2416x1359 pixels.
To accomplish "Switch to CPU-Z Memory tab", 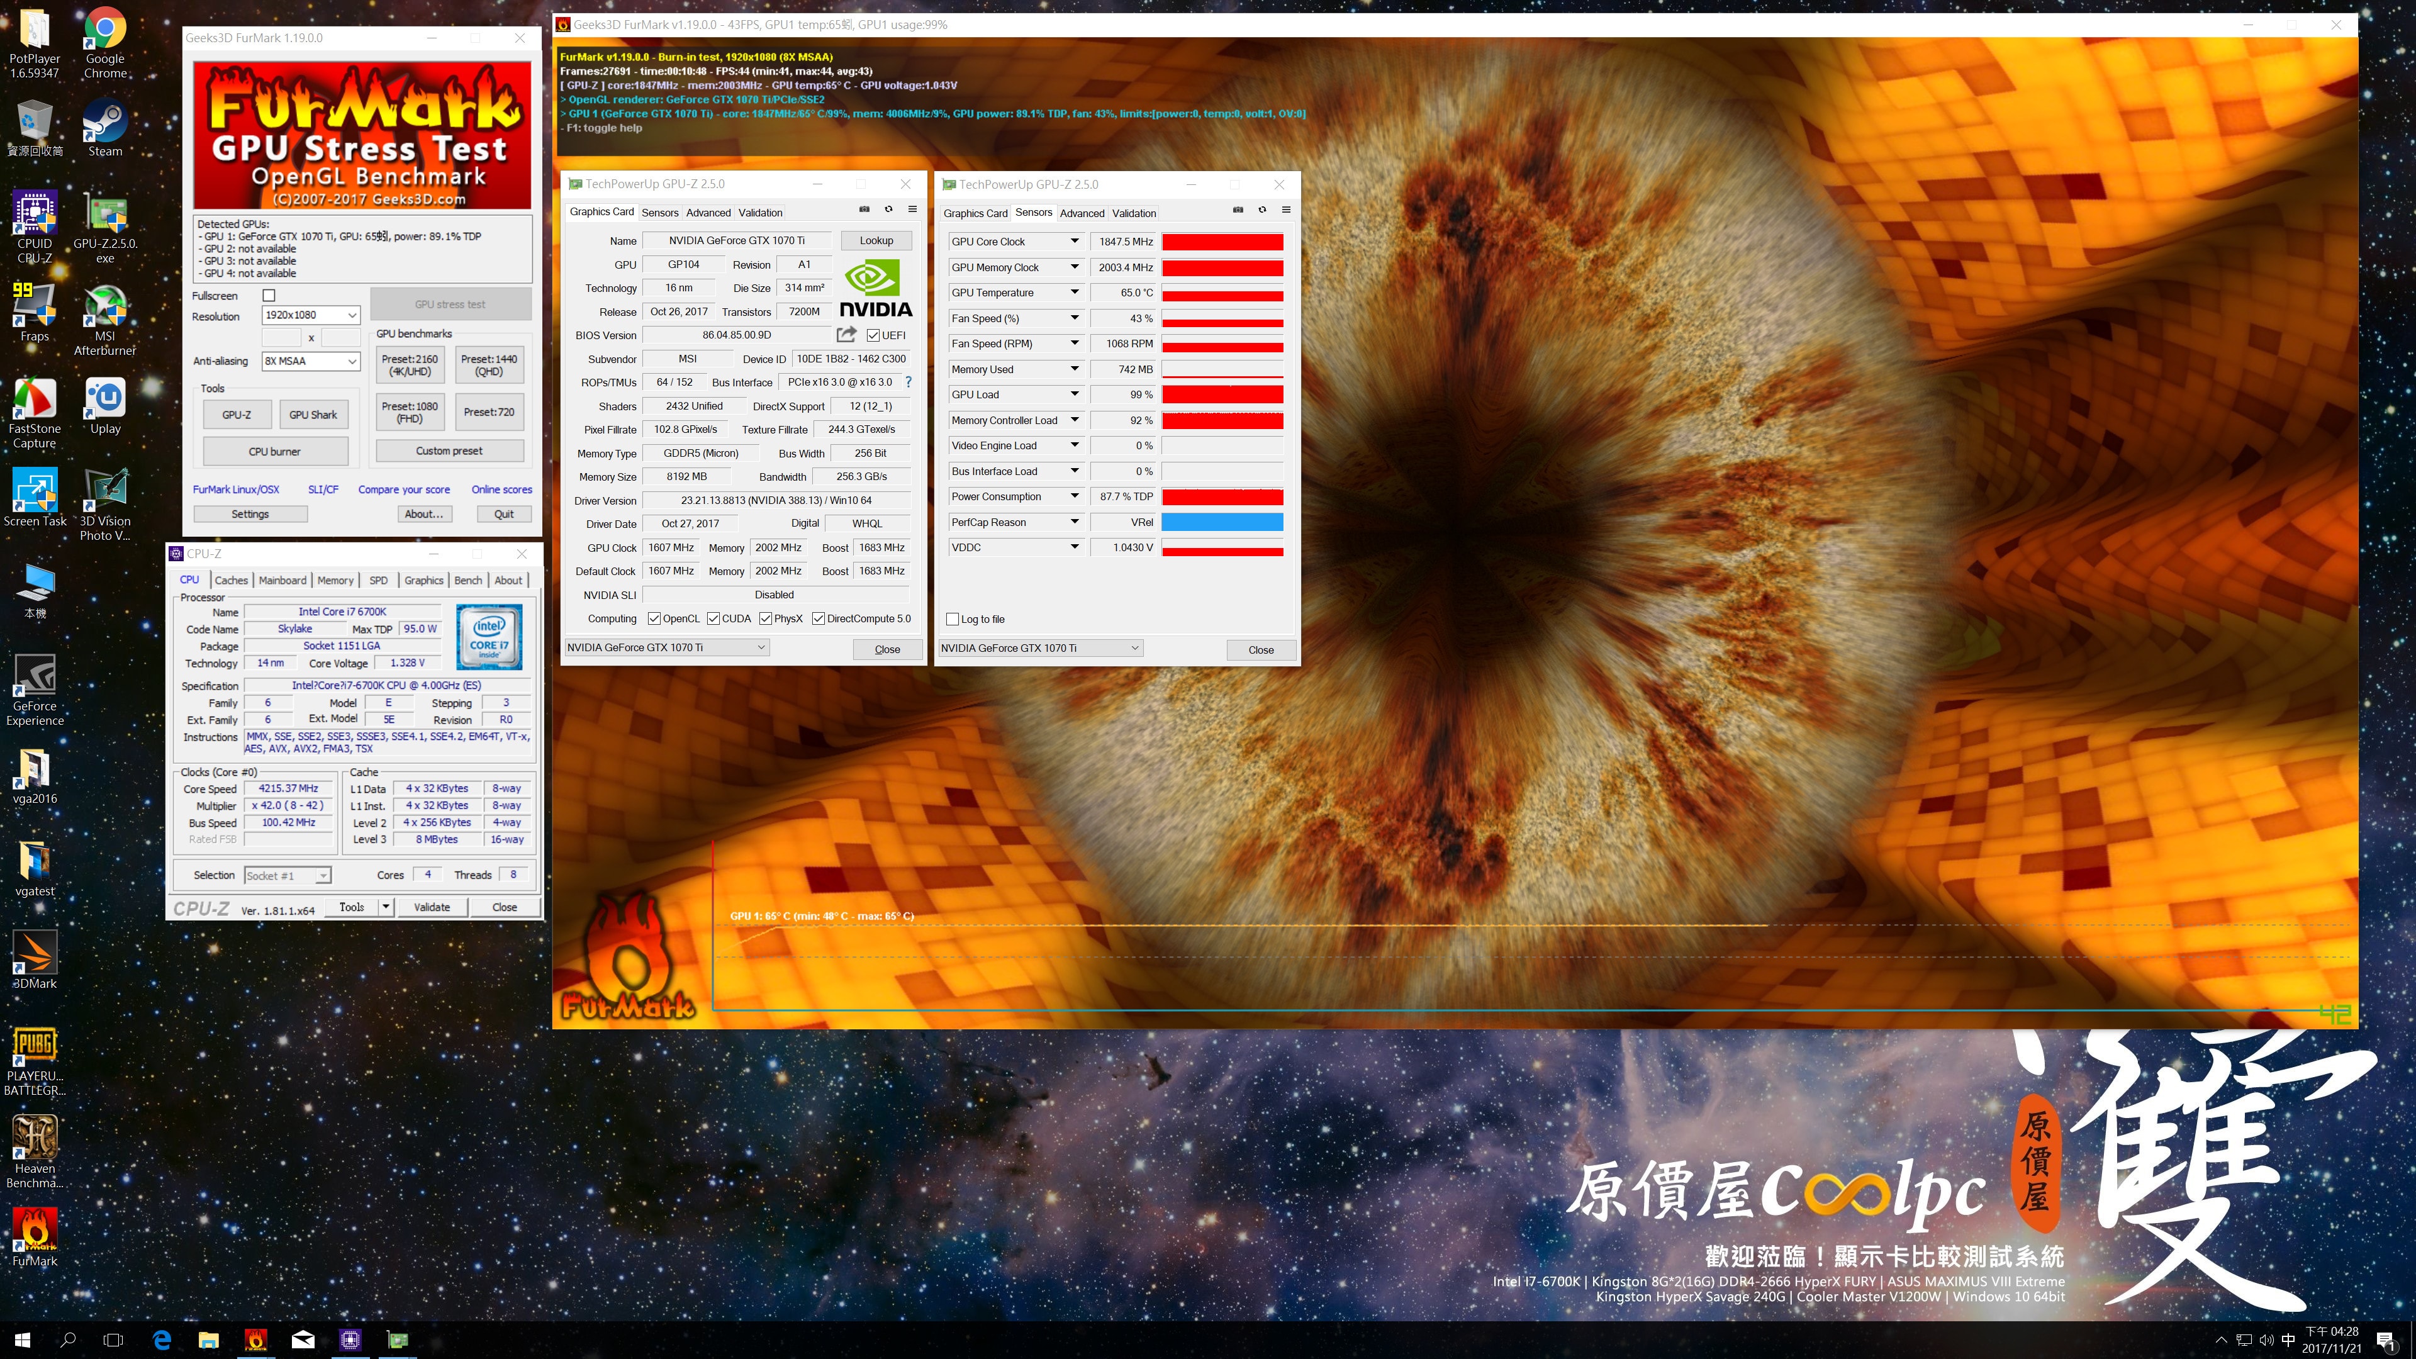I will (x=335, y=581).
